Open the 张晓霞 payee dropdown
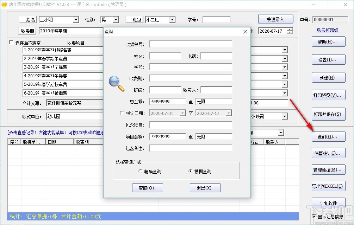354x225 pixels. coord(285,116)
